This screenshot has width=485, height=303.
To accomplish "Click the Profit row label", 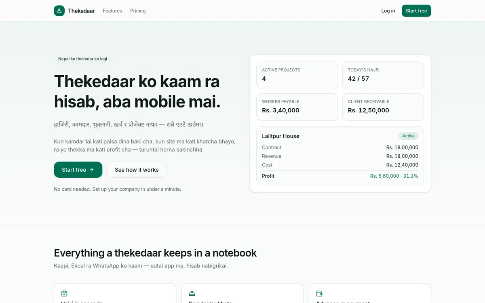I will 268,176.
